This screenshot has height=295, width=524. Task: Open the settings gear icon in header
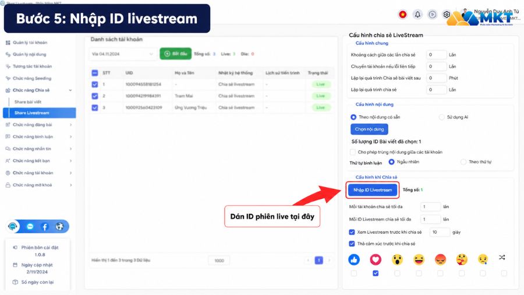pos(447,15)
